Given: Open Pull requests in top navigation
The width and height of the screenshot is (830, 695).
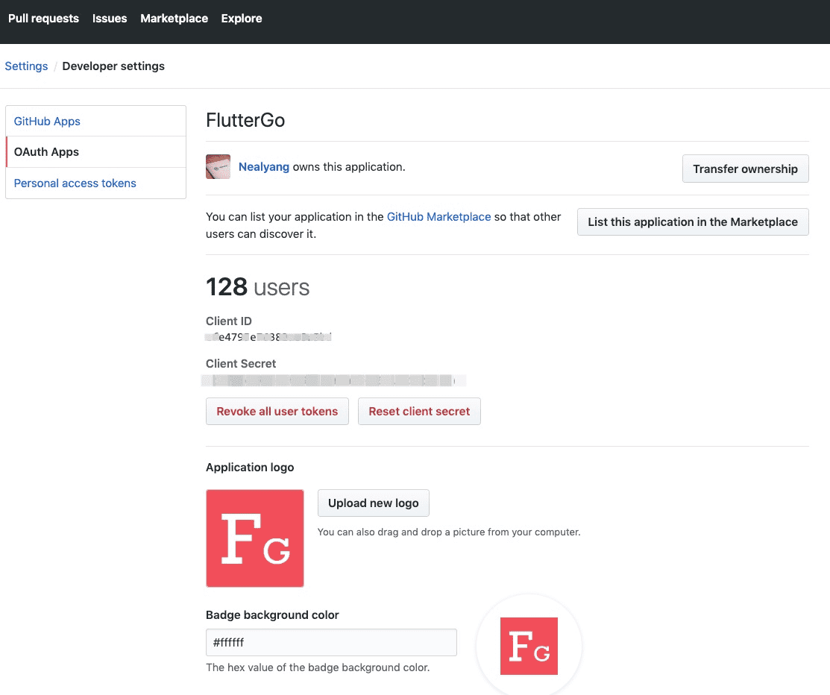Looking at the screenshot, I should click(x=43, y=19).
